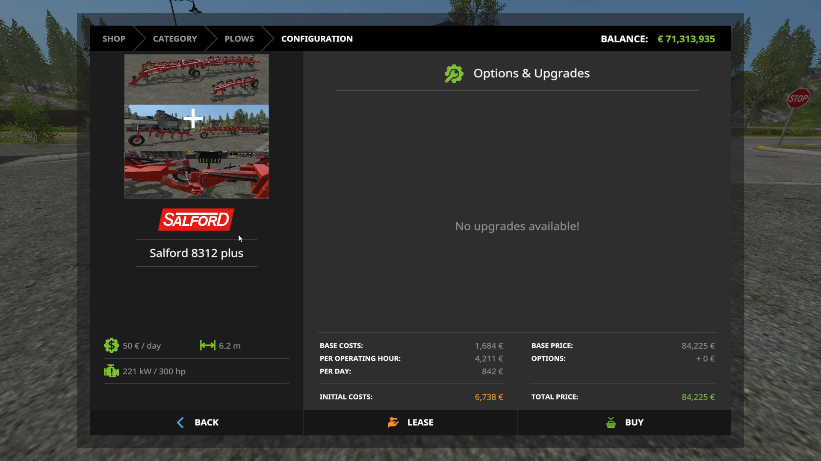This screenshot has width=821, height=461.
Task: Click the top plow preview image
Action: [196, 79]
